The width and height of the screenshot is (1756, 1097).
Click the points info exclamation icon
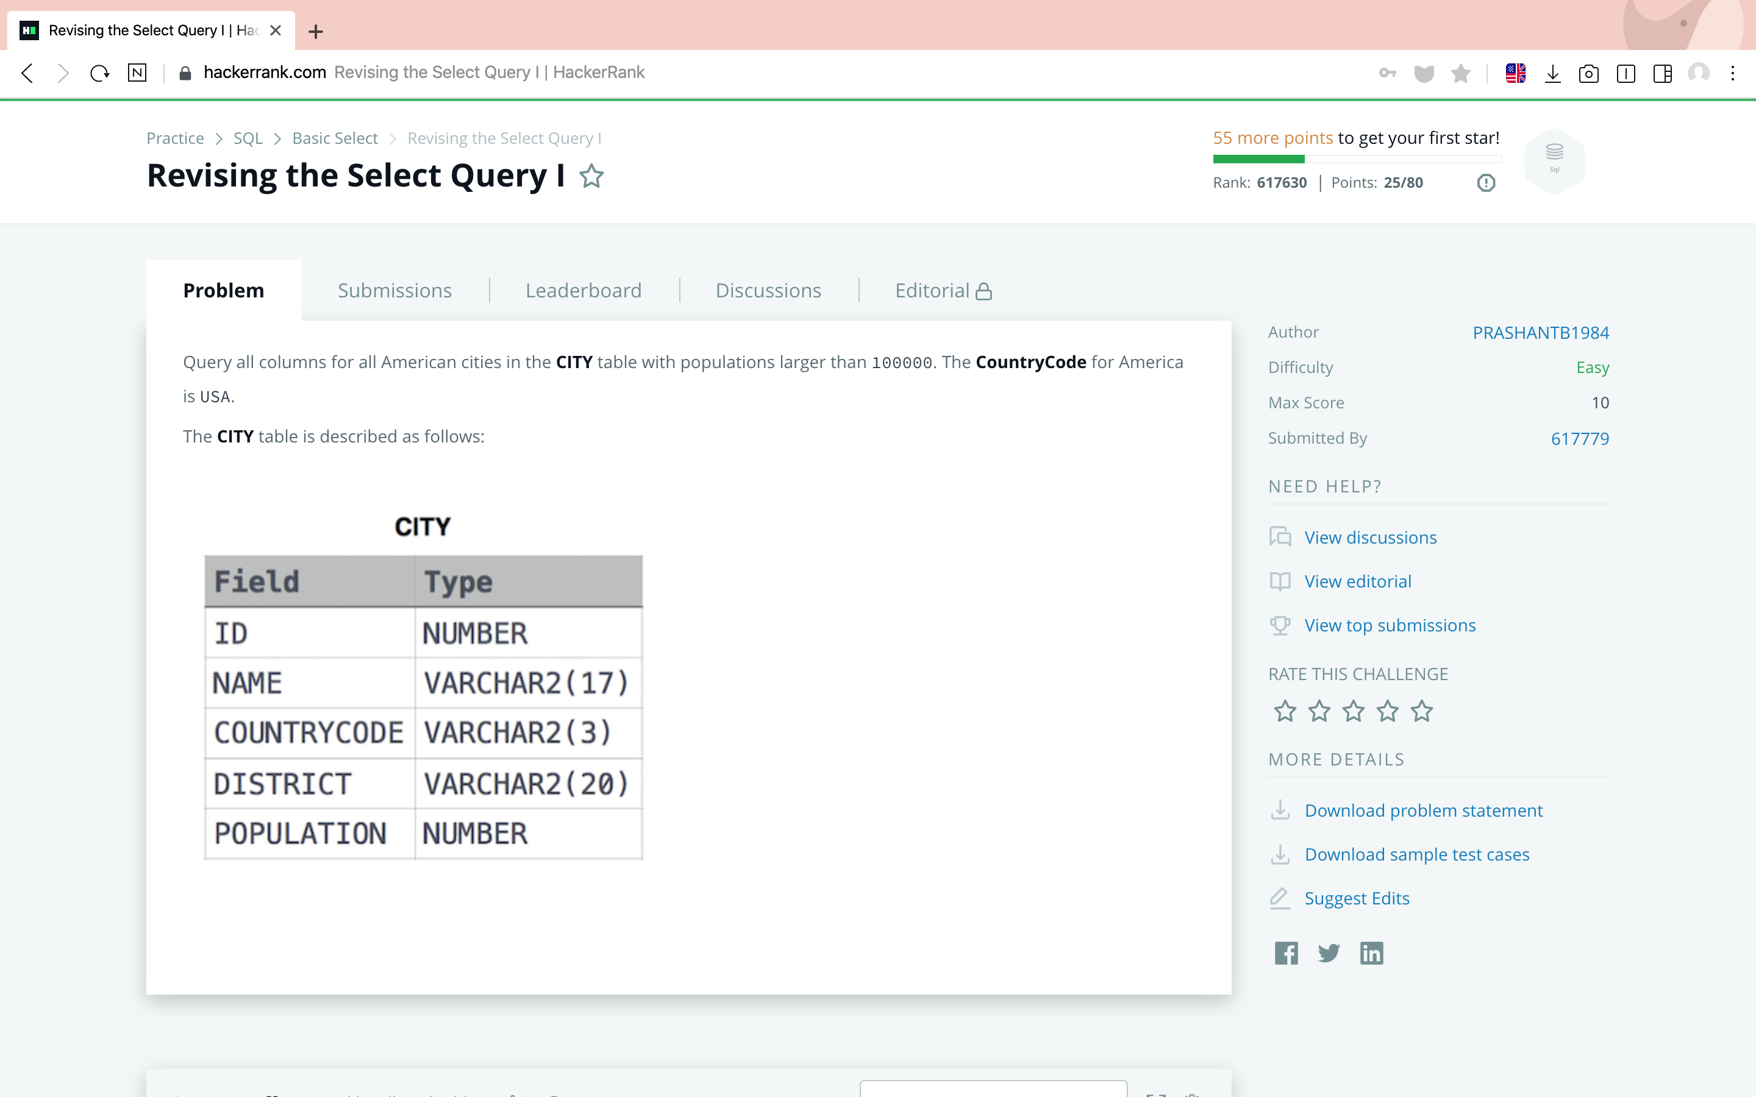coord(1486,183)
